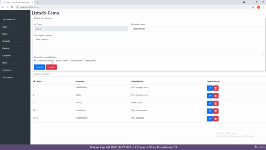Reload the current page
This screenshot has width=266, height=150.
[12, 7]
